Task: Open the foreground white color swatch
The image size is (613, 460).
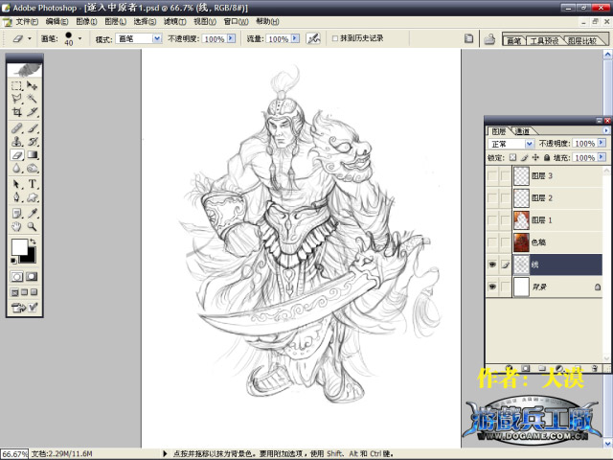Action: point(19,247)
